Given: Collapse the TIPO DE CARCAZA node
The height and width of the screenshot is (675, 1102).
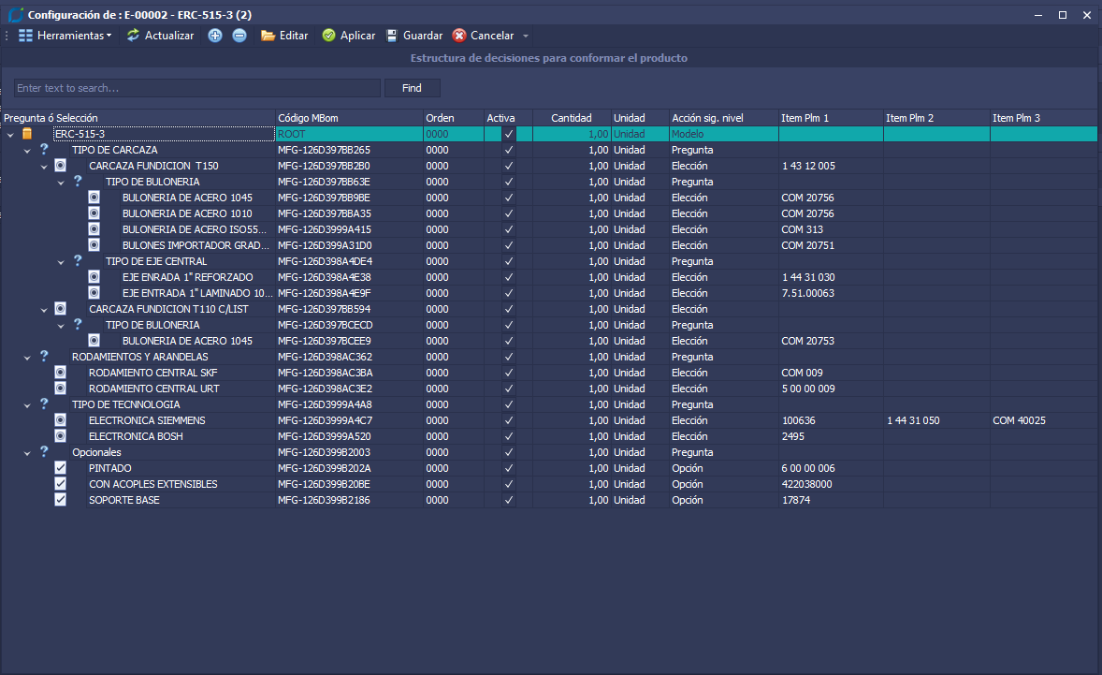Looking at the screenshot, I should click(27, 151).
